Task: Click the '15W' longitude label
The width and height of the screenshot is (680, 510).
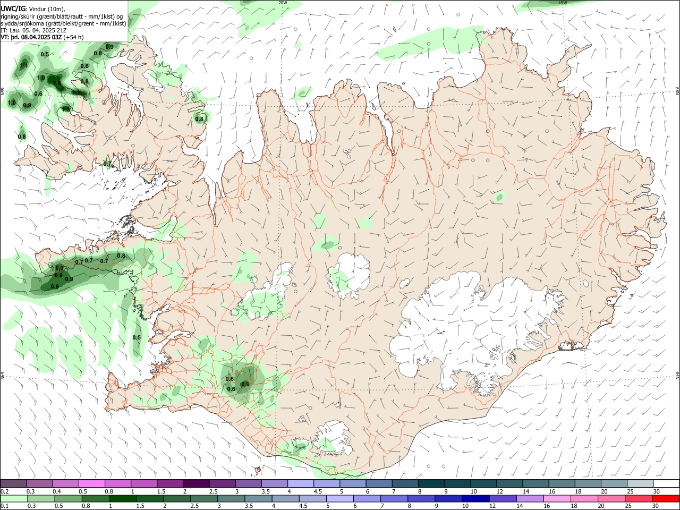Action: (563, 3)
